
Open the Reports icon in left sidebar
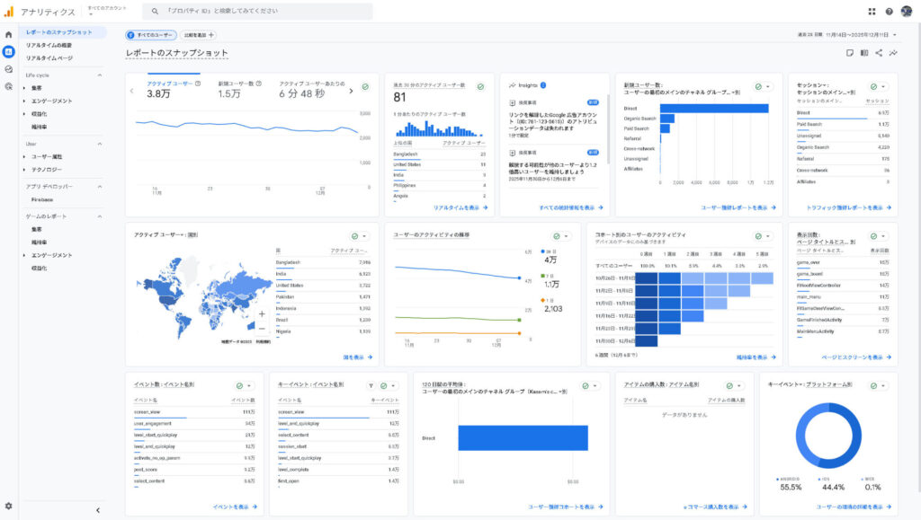tap(8, 51)
